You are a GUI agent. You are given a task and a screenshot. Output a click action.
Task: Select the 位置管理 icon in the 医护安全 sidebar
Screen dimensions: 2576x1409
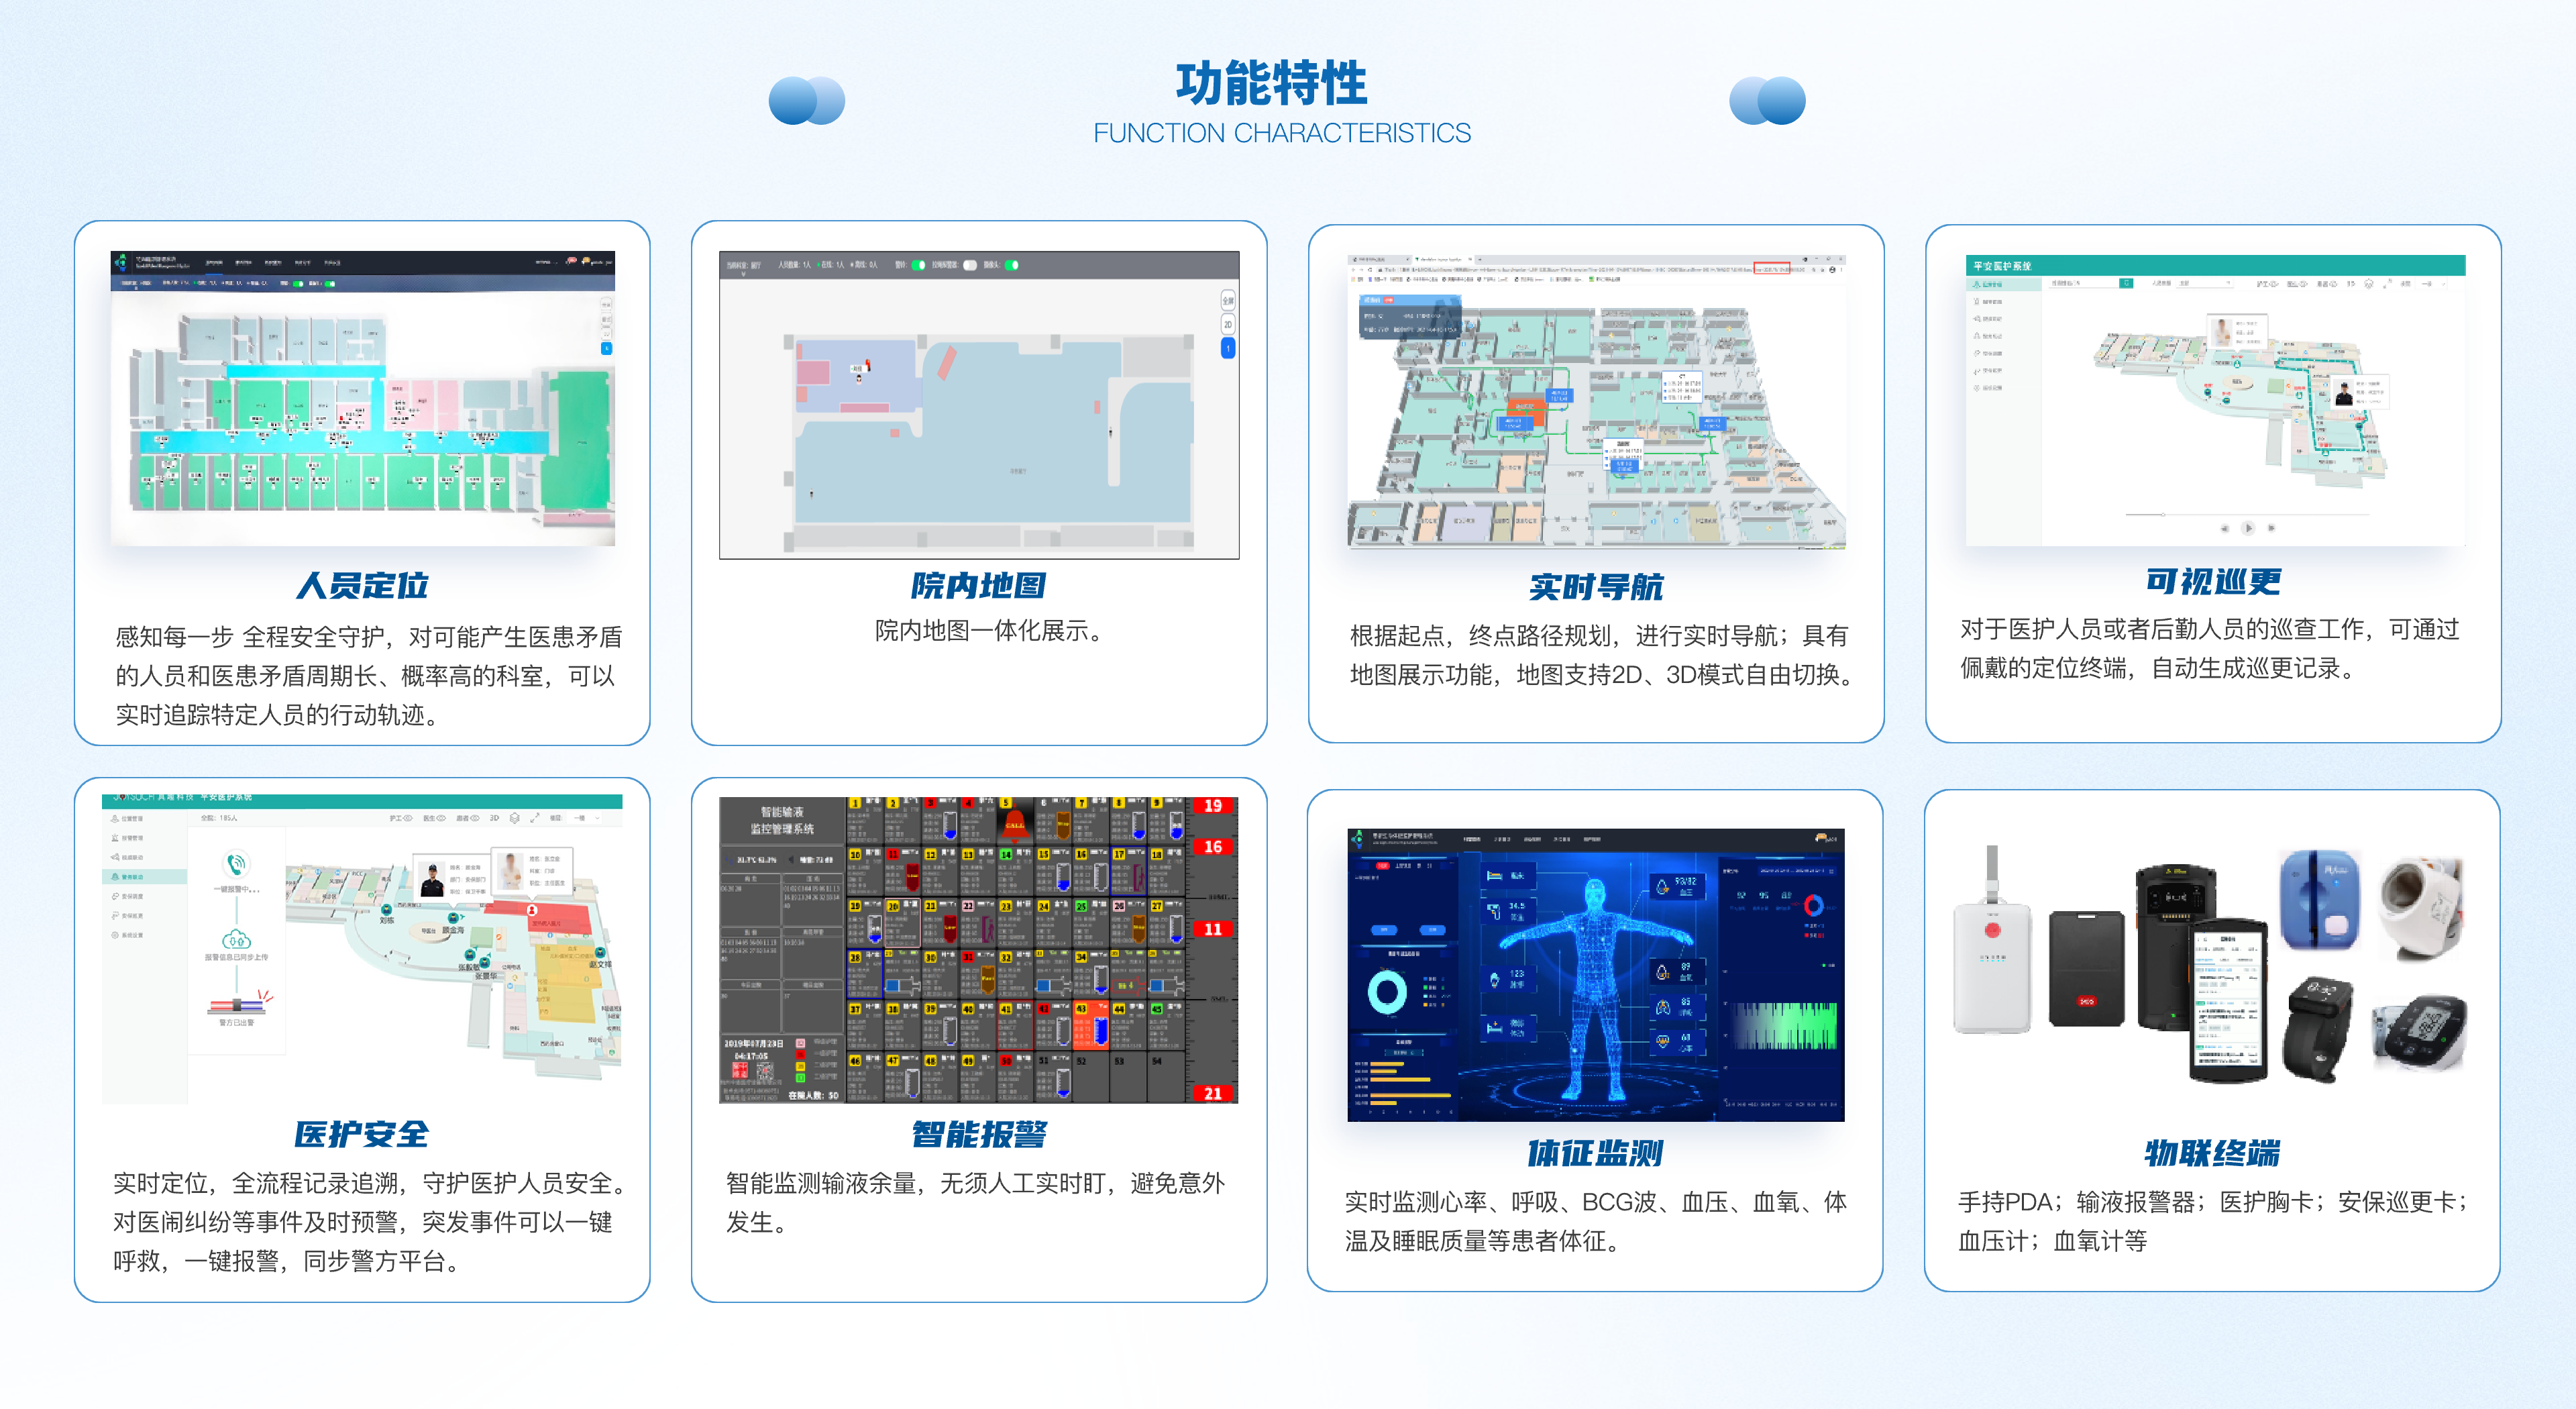tap(116, 819)
